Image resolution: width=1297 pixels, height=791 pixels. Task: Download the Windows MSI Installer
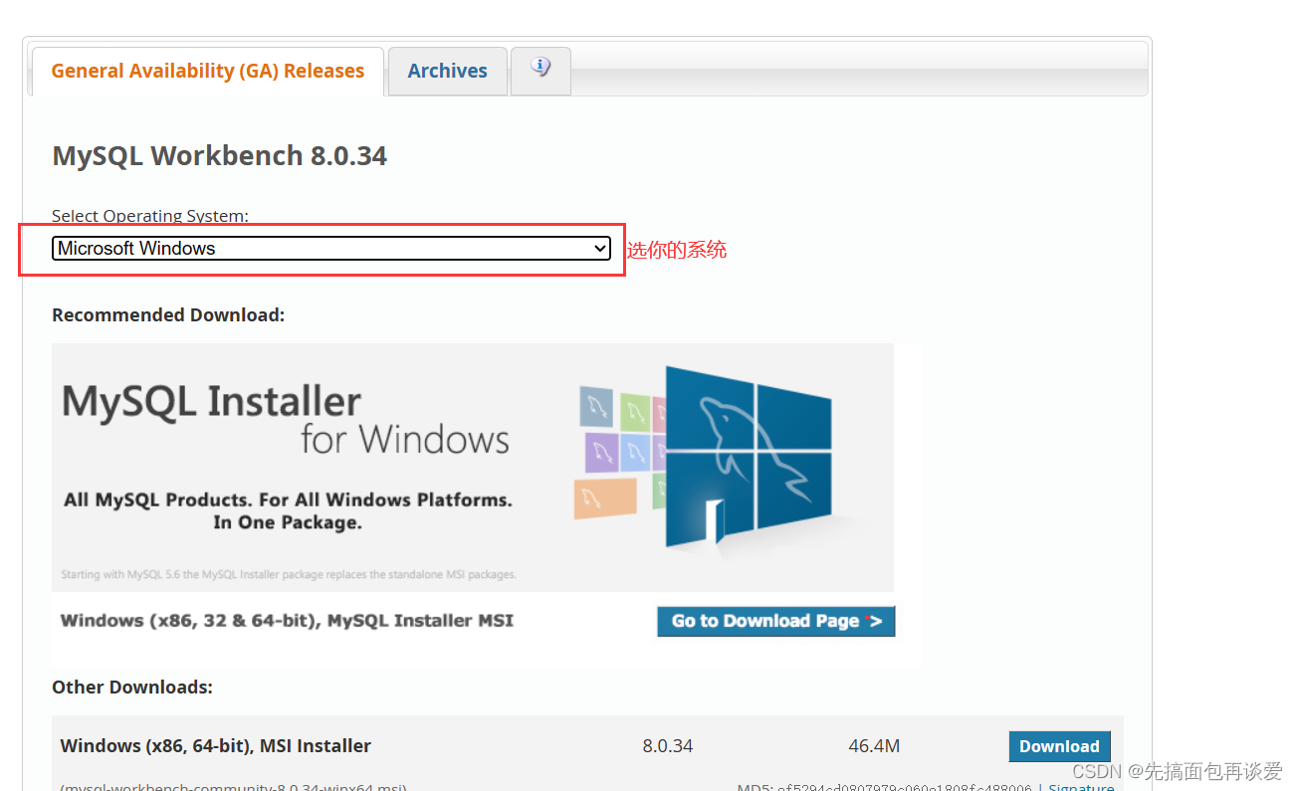click(x=1059, y=746)
